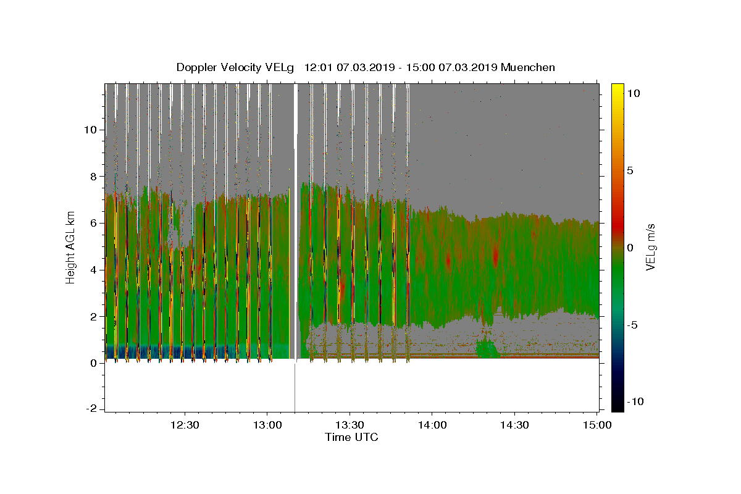
Task: Click the 'Time UTC' axis title
Action: click(351, 437)
